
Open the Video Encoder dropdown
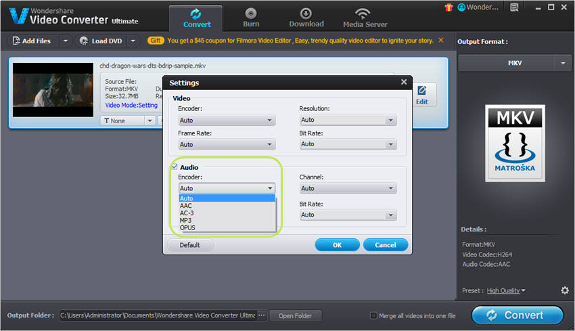(227, 120)
